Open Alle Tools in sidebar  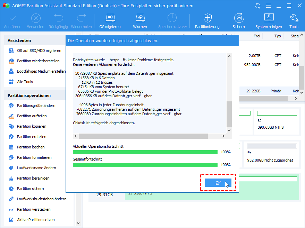21,82
